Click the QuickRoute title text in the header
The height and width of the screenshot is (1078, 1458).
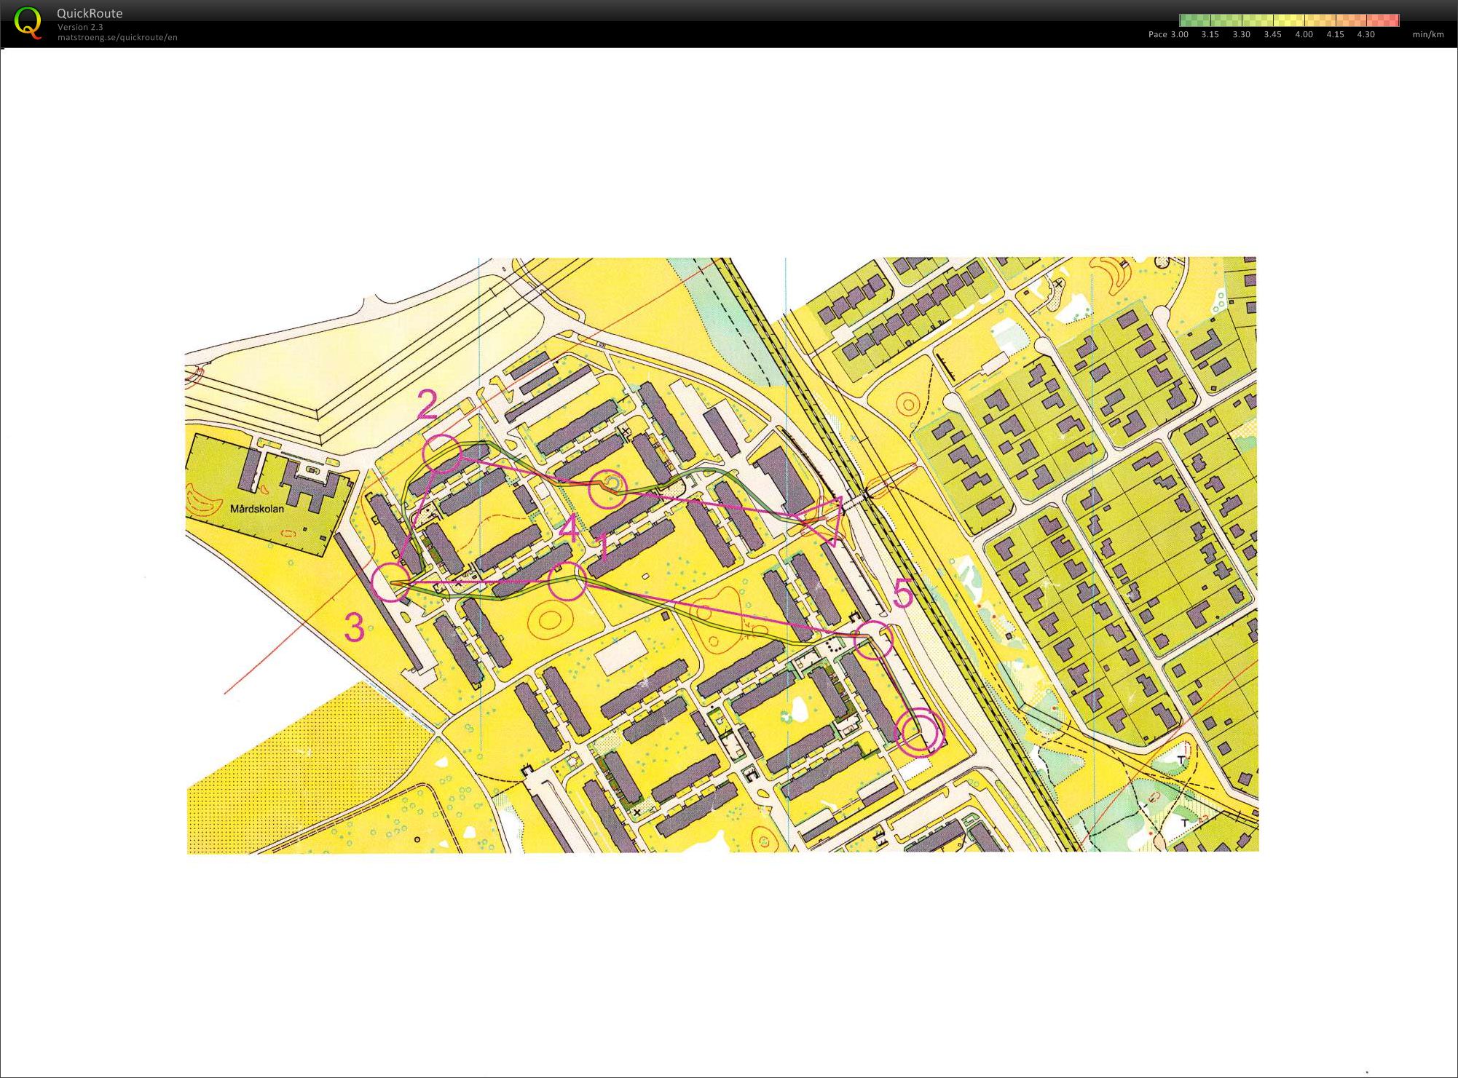(x=90, y=13)
